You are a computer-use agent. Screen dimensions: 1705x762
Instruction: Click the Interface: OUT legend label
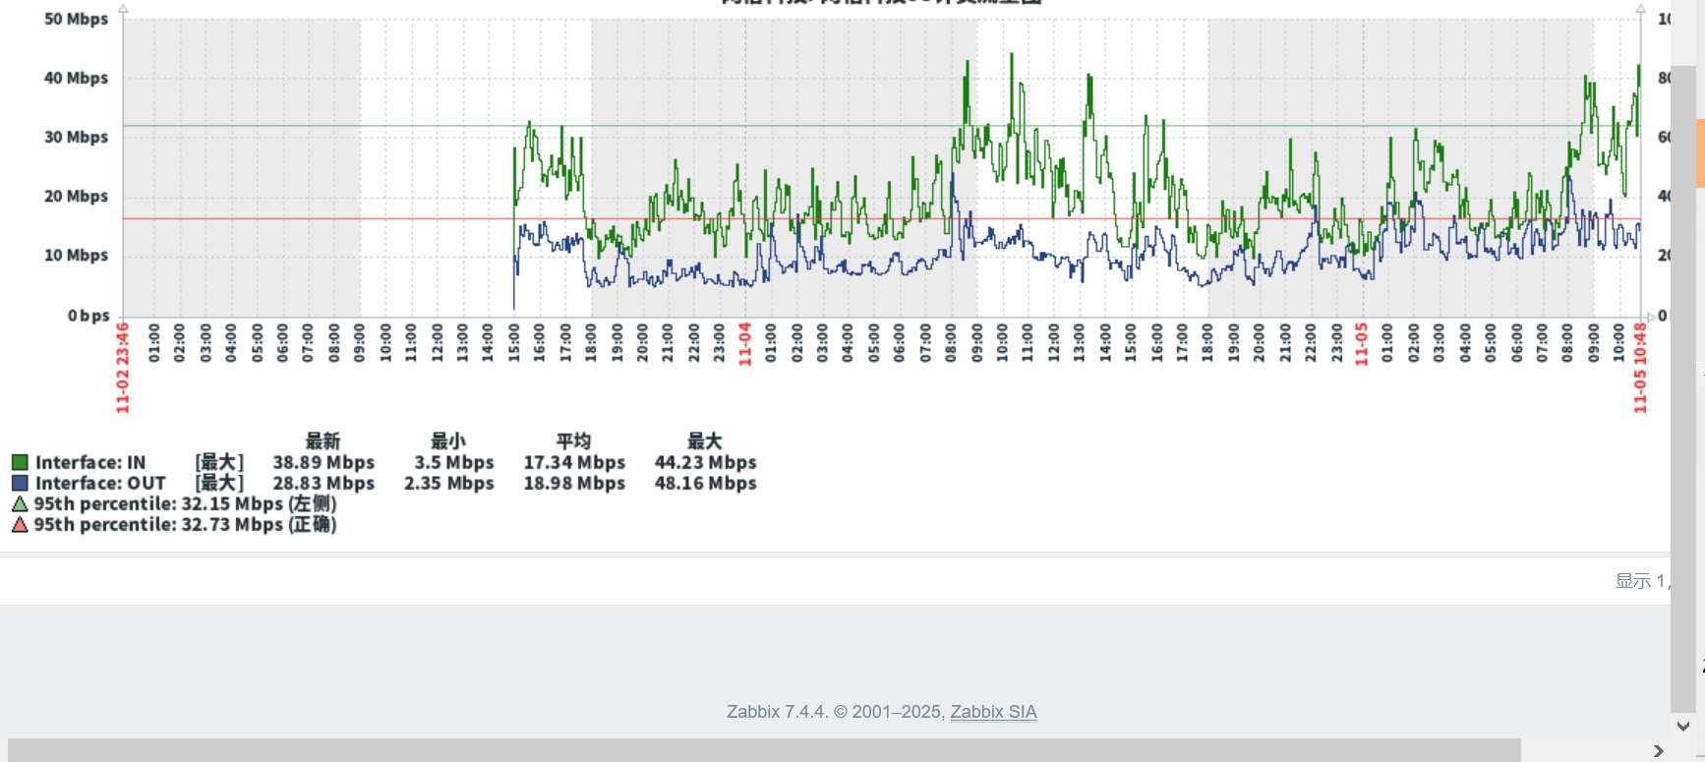coord(100,484)
